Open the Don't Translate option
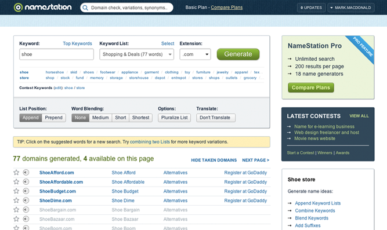387x230 pixels. coord(216,118)
